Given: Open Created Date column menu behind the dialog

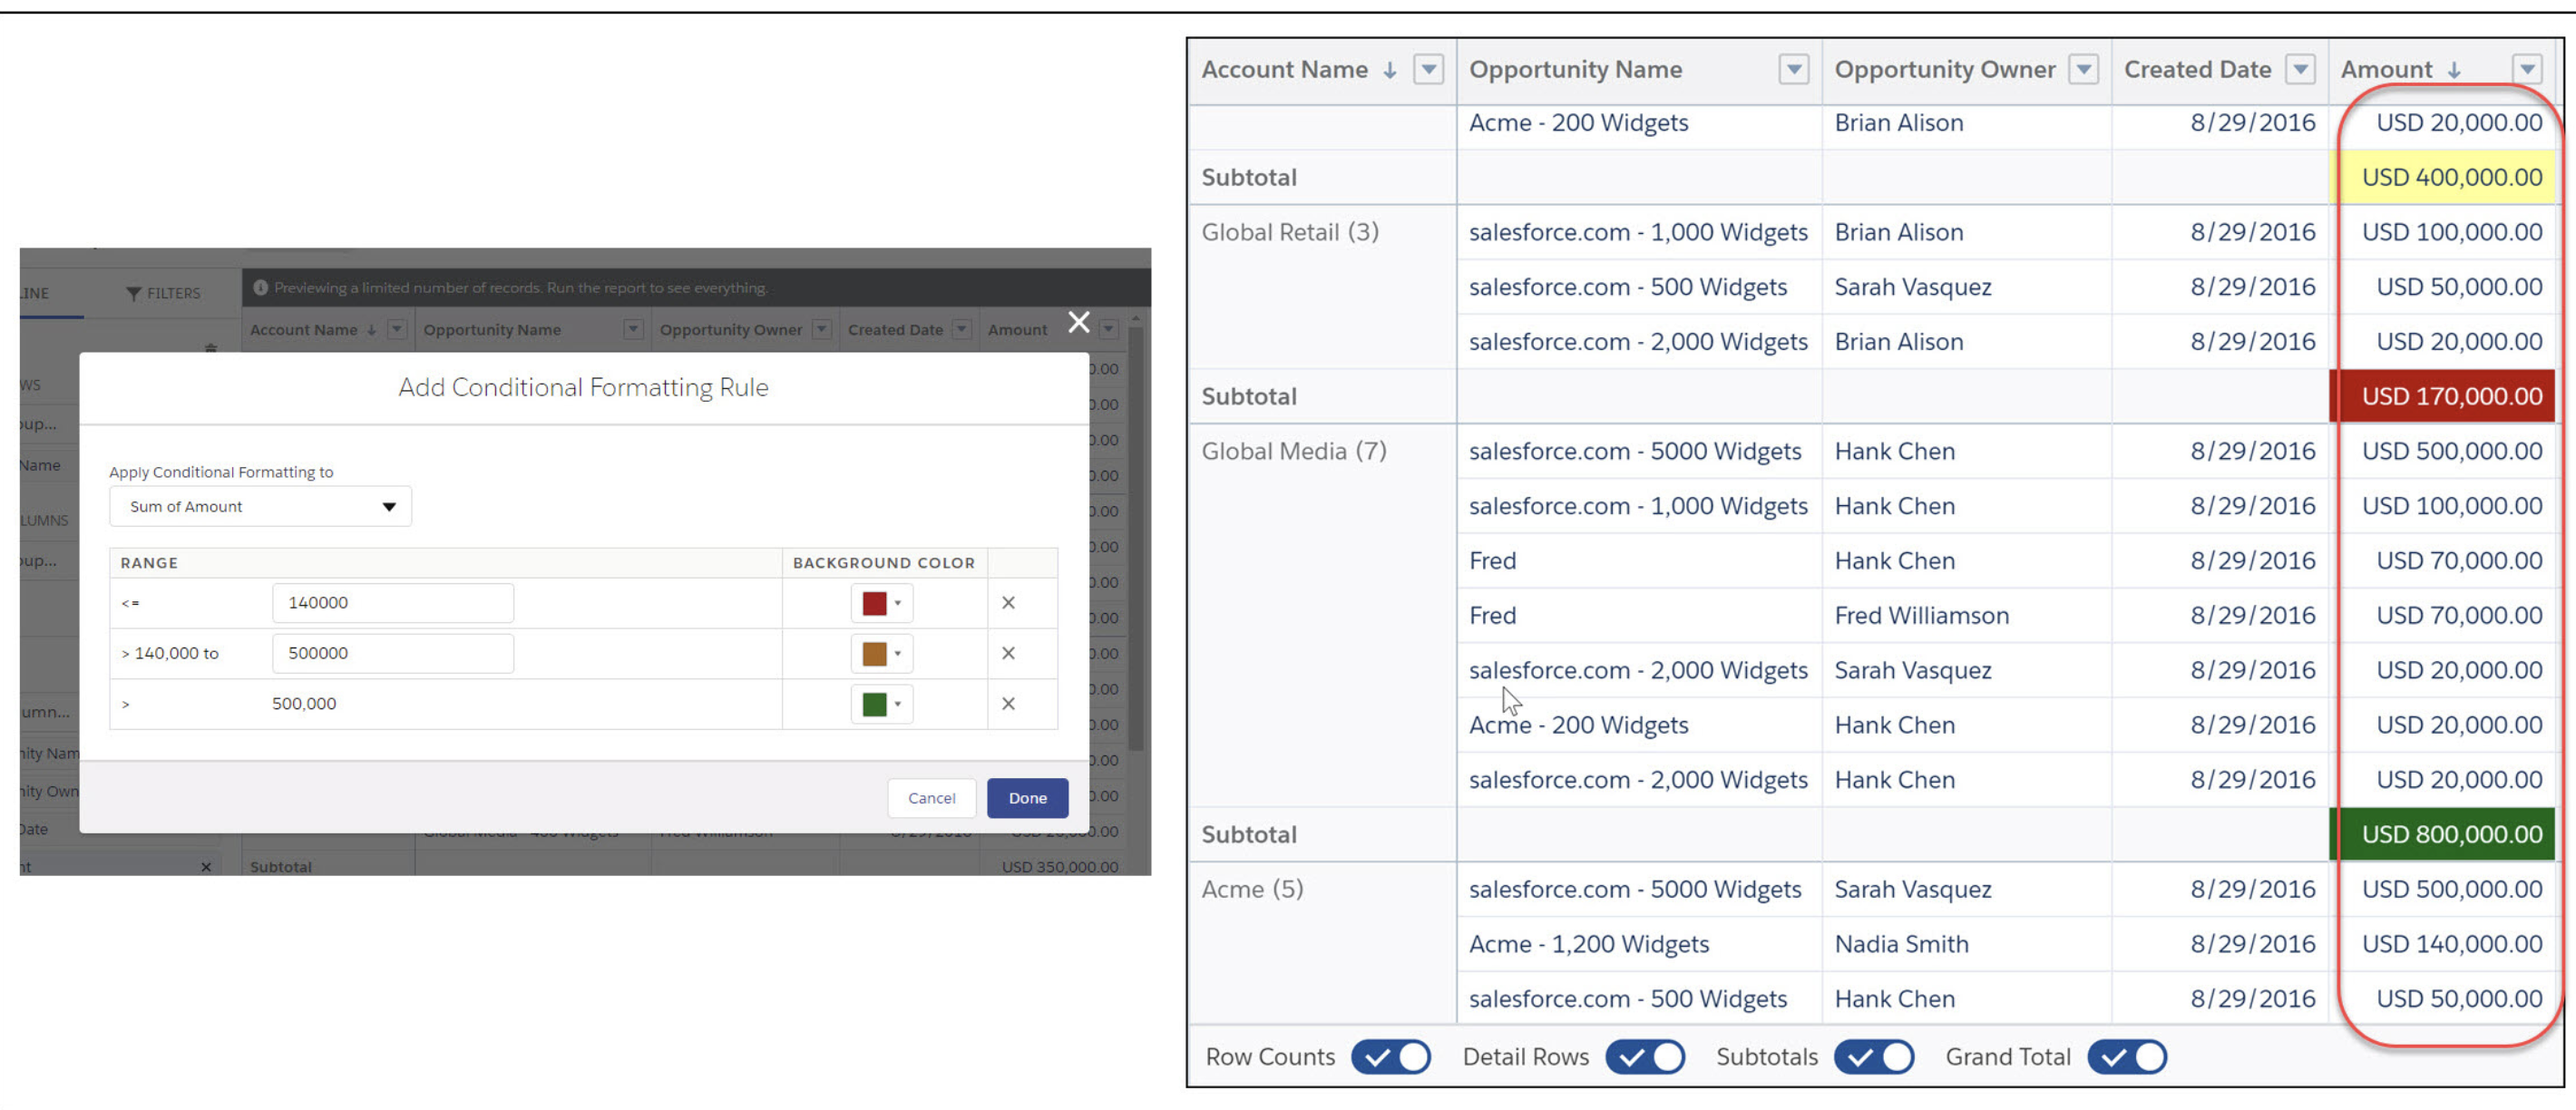Looking at the screenshot, I should (x=961, y=329).
